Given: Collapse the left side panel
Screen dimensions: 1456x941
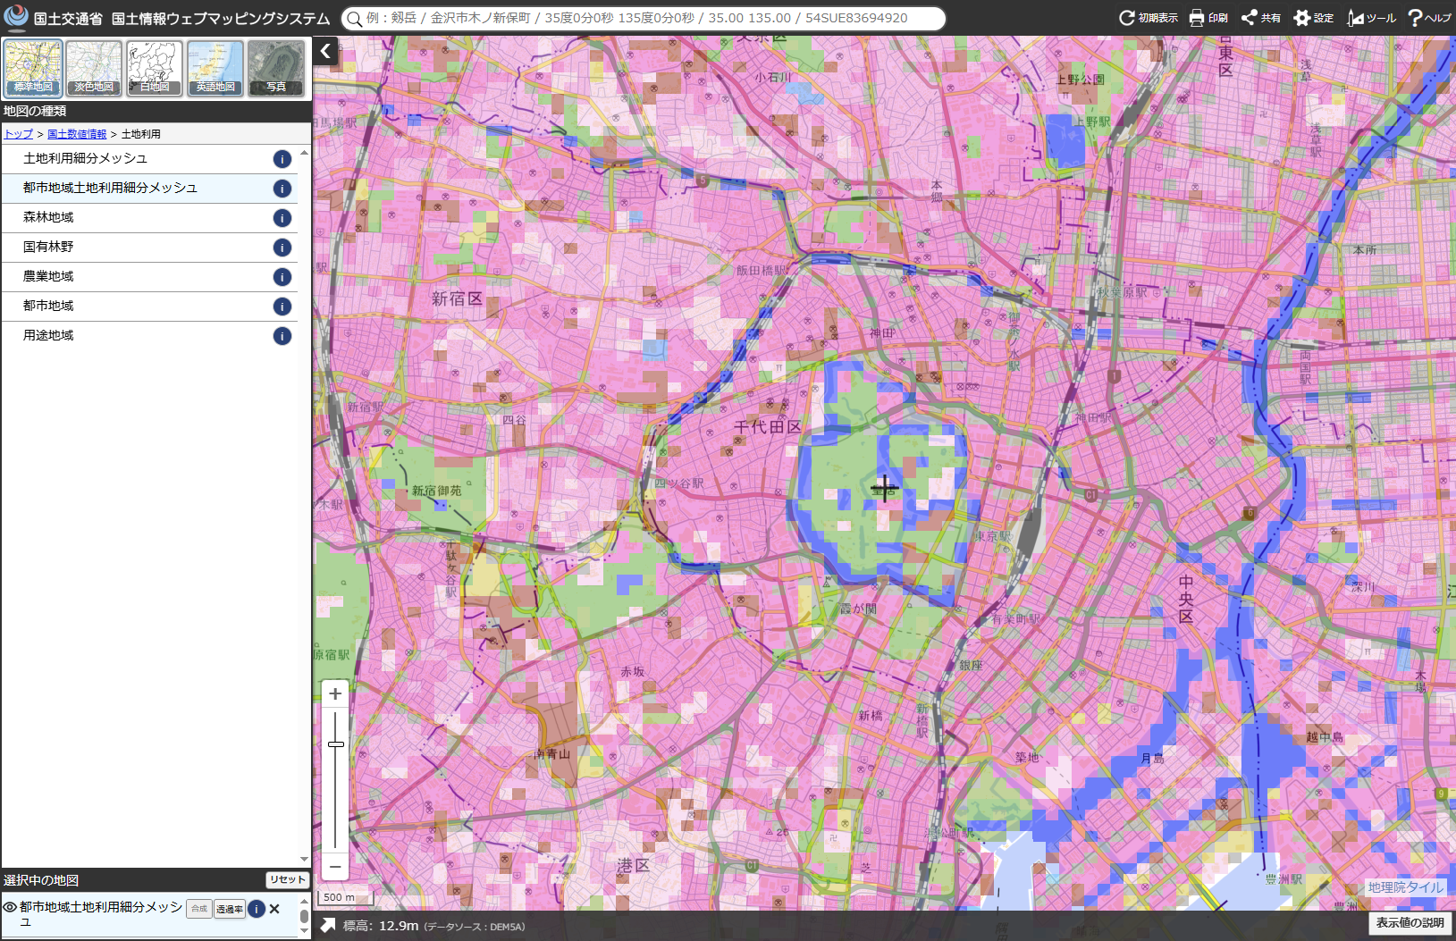Looking at the screenshot, I should click(x=326, y=51).
